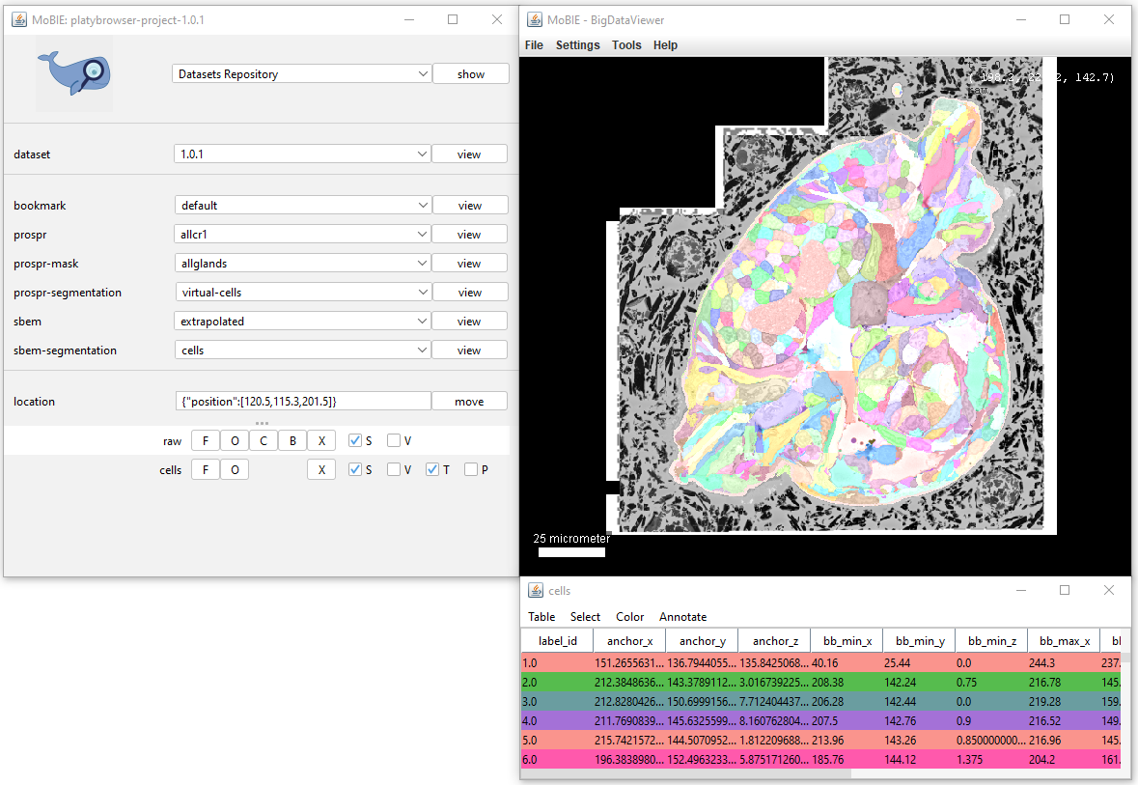
Task: Open the sbem-segmentation cells dropdown
Action: click(303, 350)
